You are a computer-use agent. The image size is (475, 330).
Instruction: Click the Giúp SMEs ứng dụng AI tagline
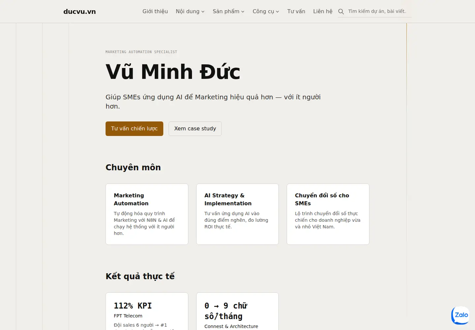click(x=213, y=102)
